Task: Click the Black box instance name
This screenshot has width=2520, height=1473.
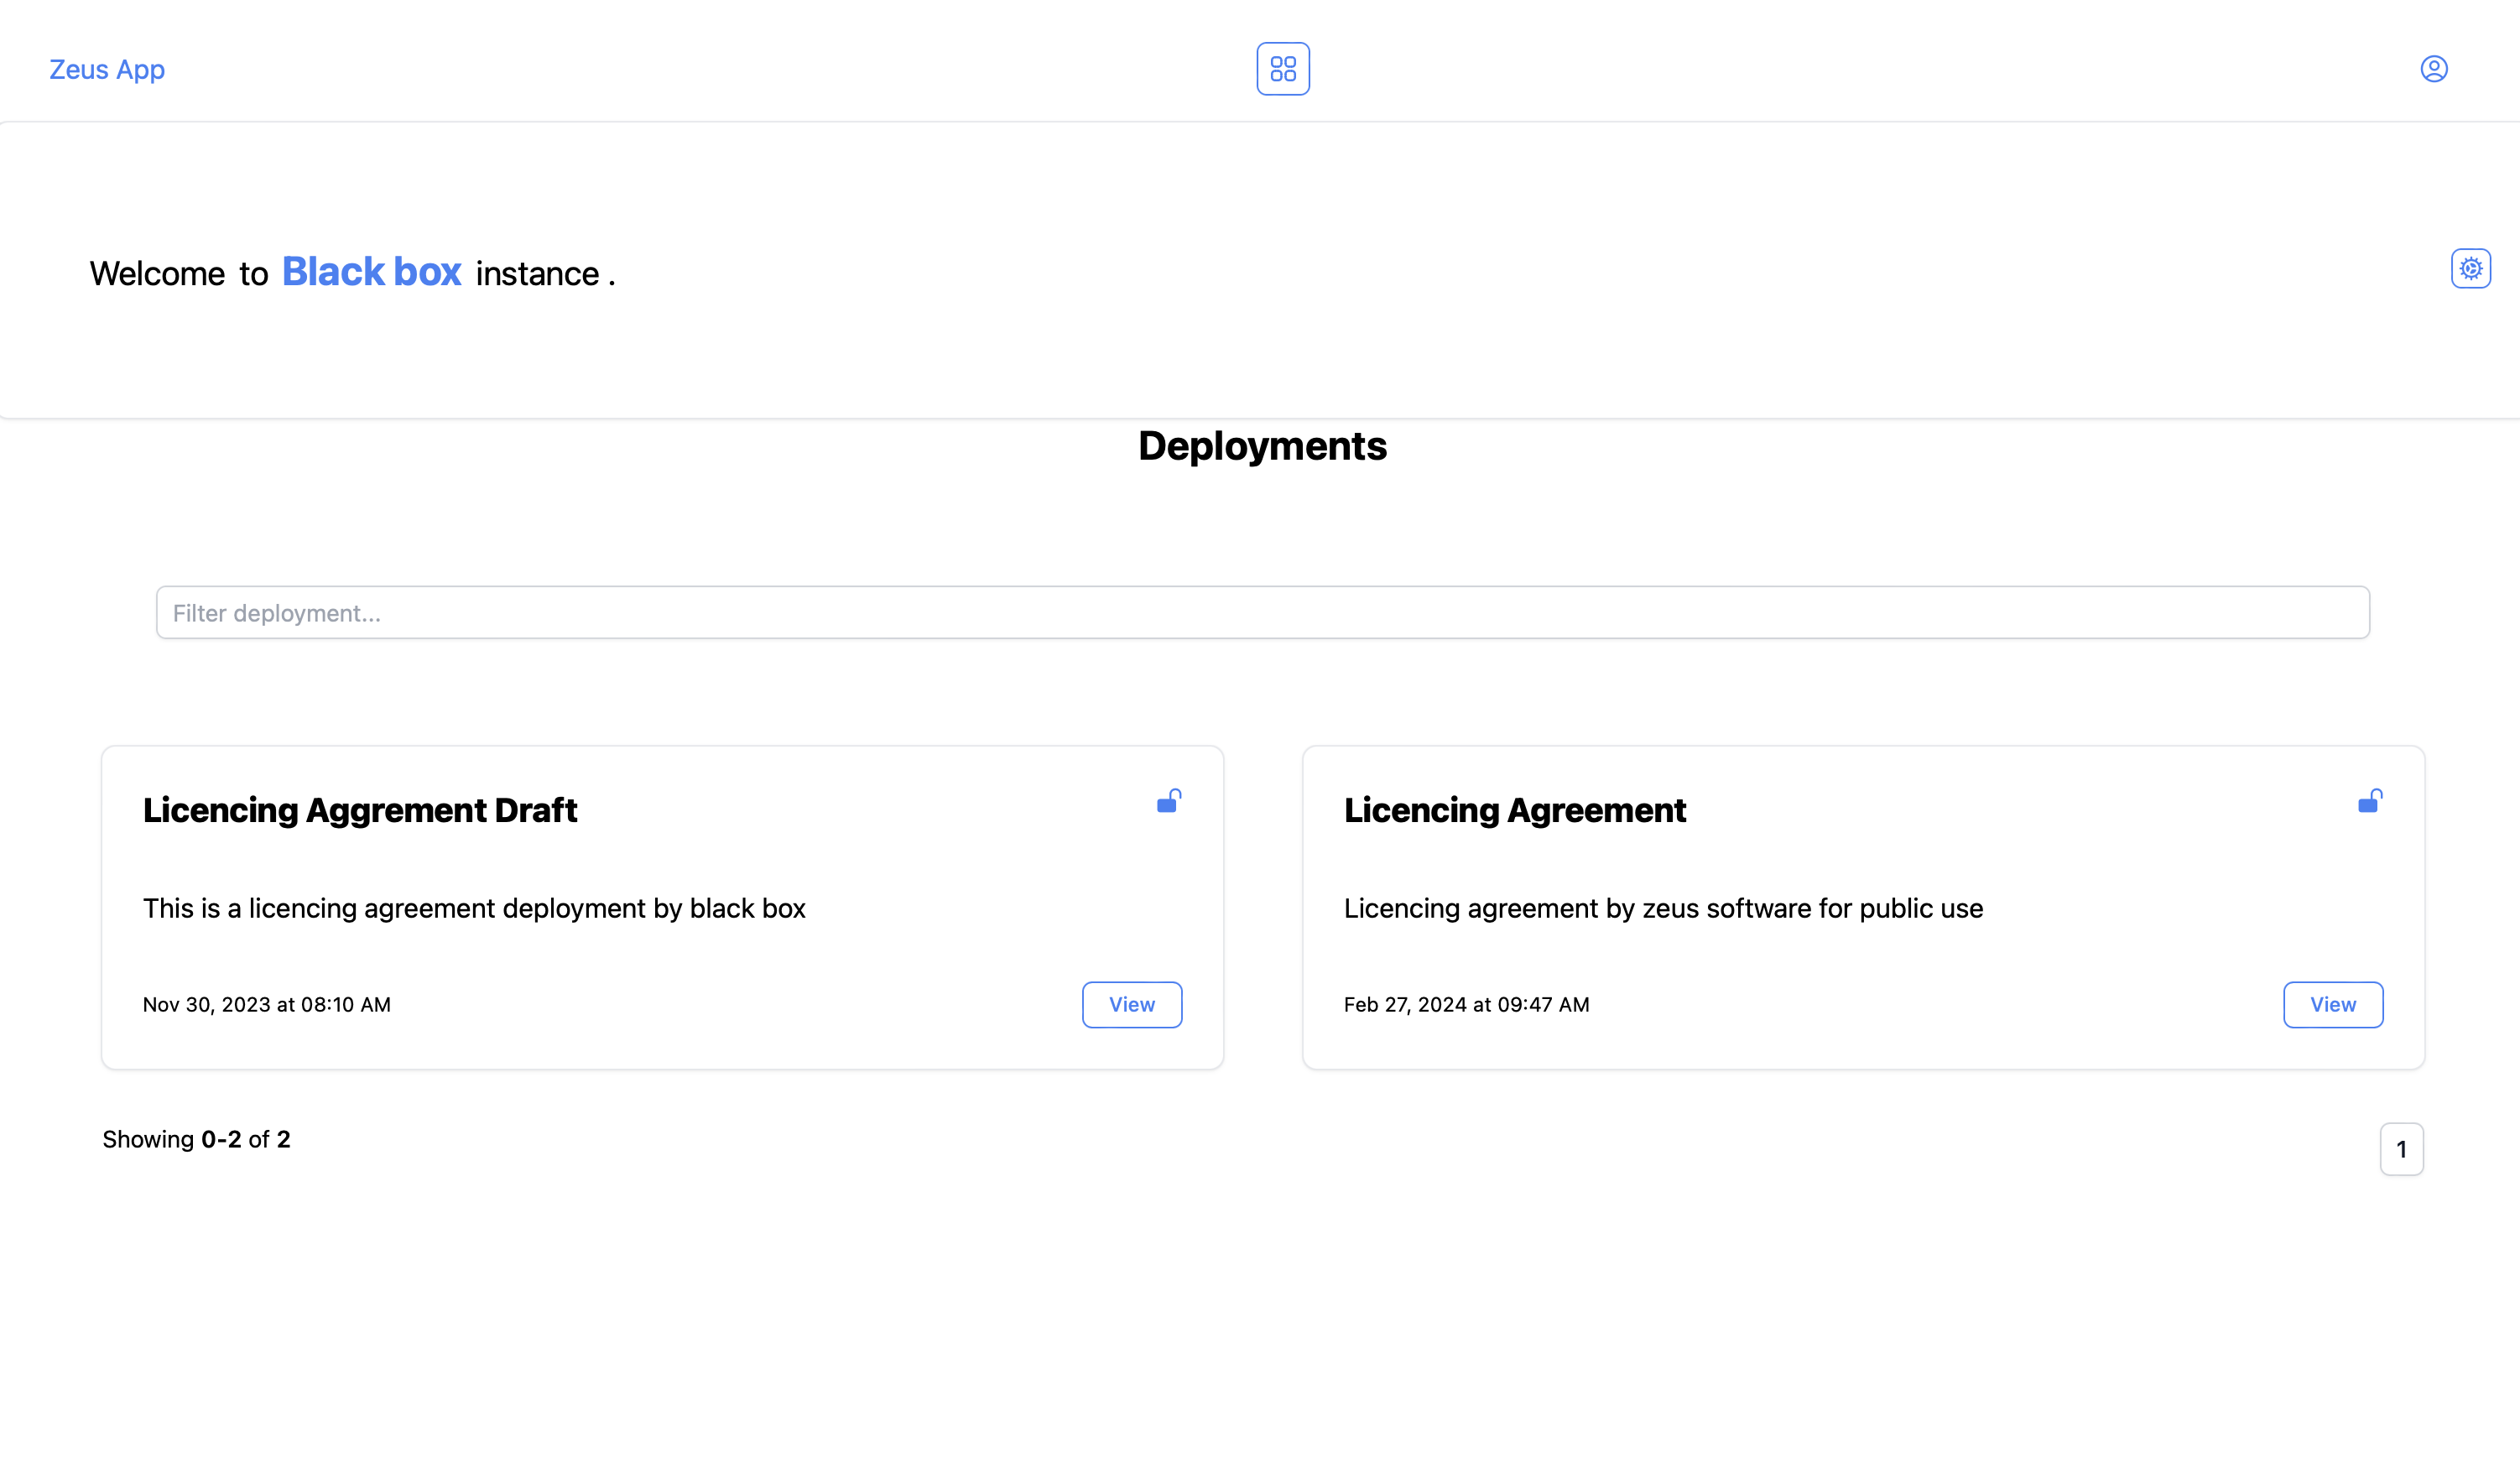Action: point(371,272)
